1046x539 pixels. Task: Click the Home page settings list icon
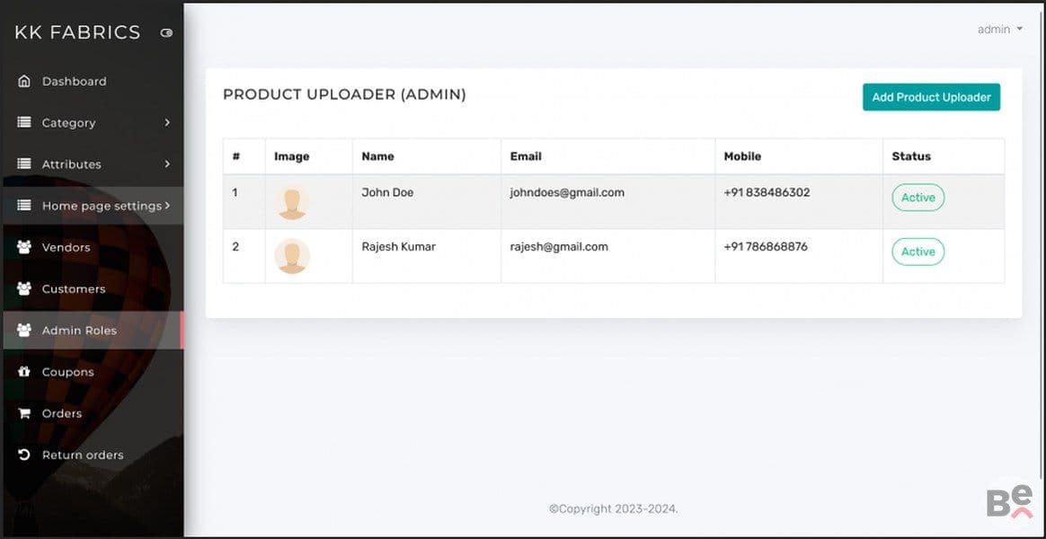(x=24, y=206)
